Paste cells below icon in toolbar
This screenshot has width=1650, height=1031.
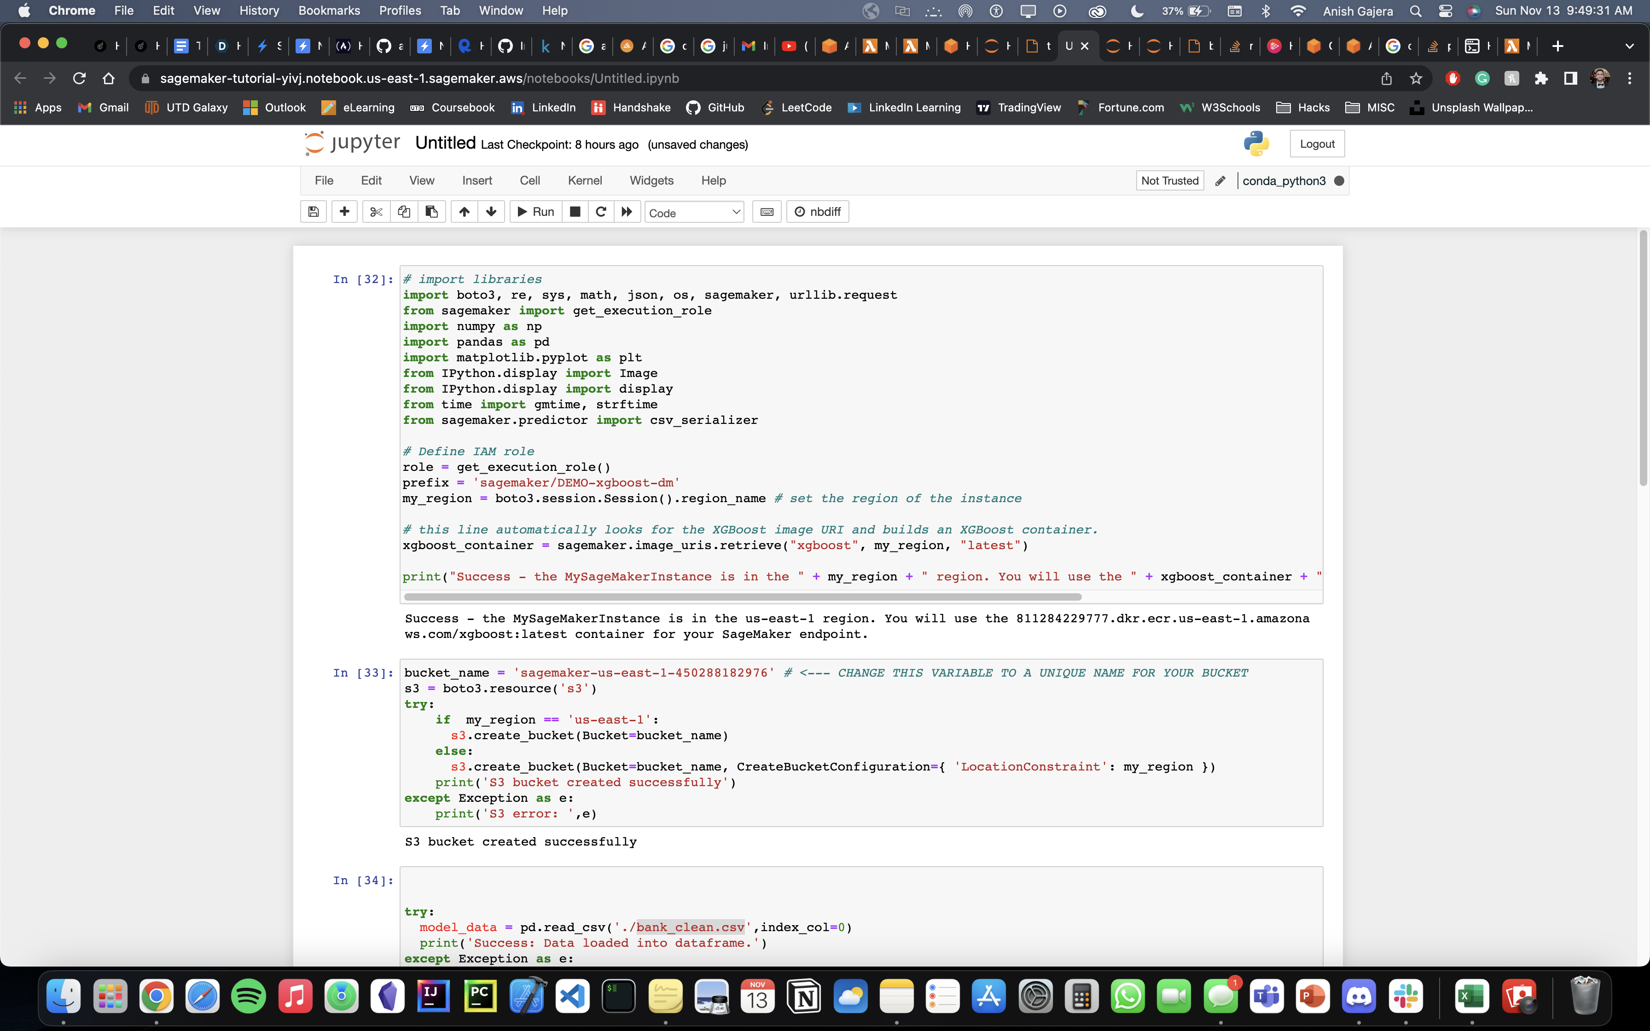coord(431,212)
